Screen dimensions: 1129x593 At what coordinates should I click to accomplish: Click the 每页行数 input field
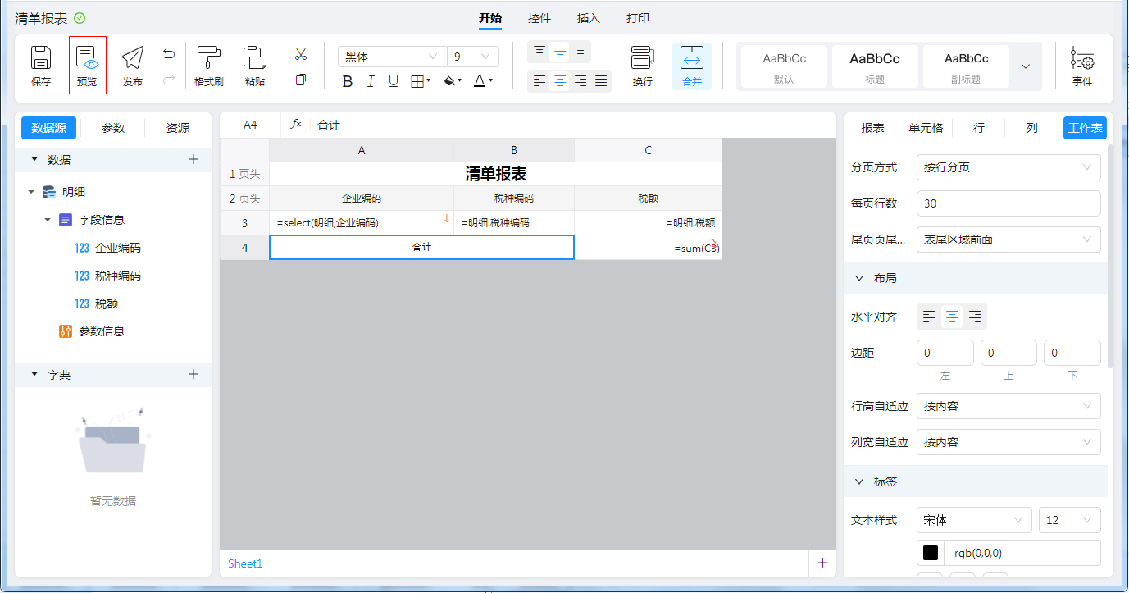(1008, 203)
